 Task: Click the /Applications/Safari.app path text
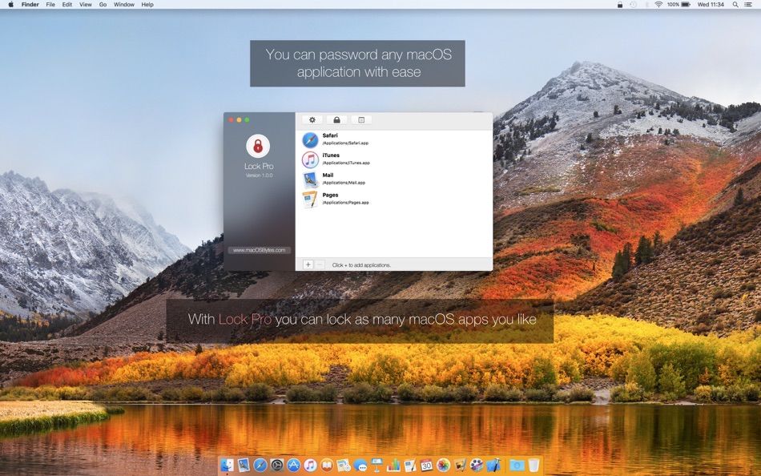[x=345, y=143]
